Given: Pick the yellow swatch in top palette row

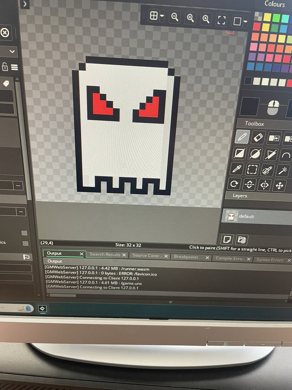Looking at the screenshot, I should pyautogui.click(x=267, y=17).
